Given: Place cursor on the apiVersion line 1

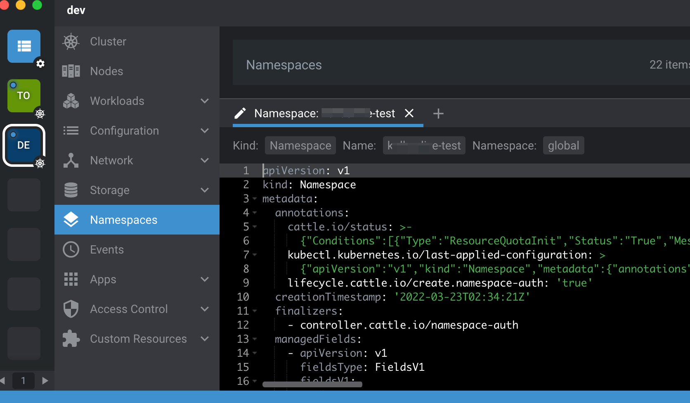Looking at the screenshot, I should 455,171.
